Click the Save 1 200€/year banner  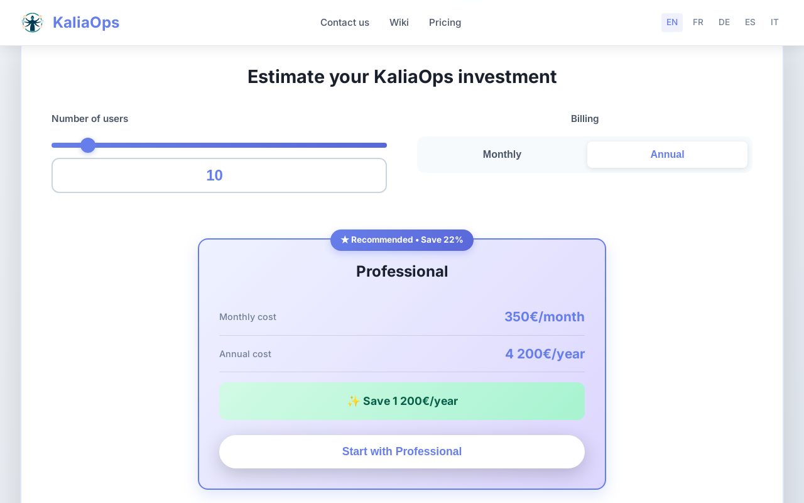tap(402, 401)
